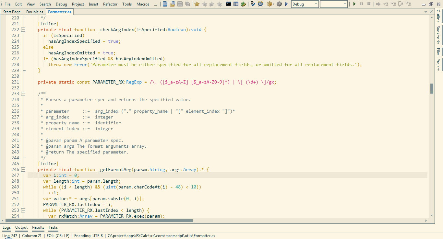Click the last debugger step icon
Screen dimensions: 443x239
coord(408,4)
